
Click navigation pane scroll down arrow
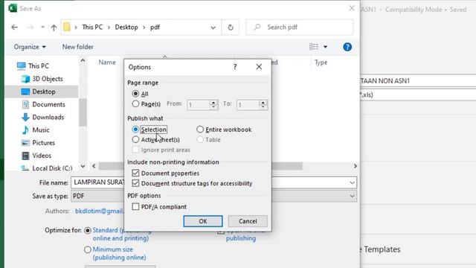click(x=83, y=166)
